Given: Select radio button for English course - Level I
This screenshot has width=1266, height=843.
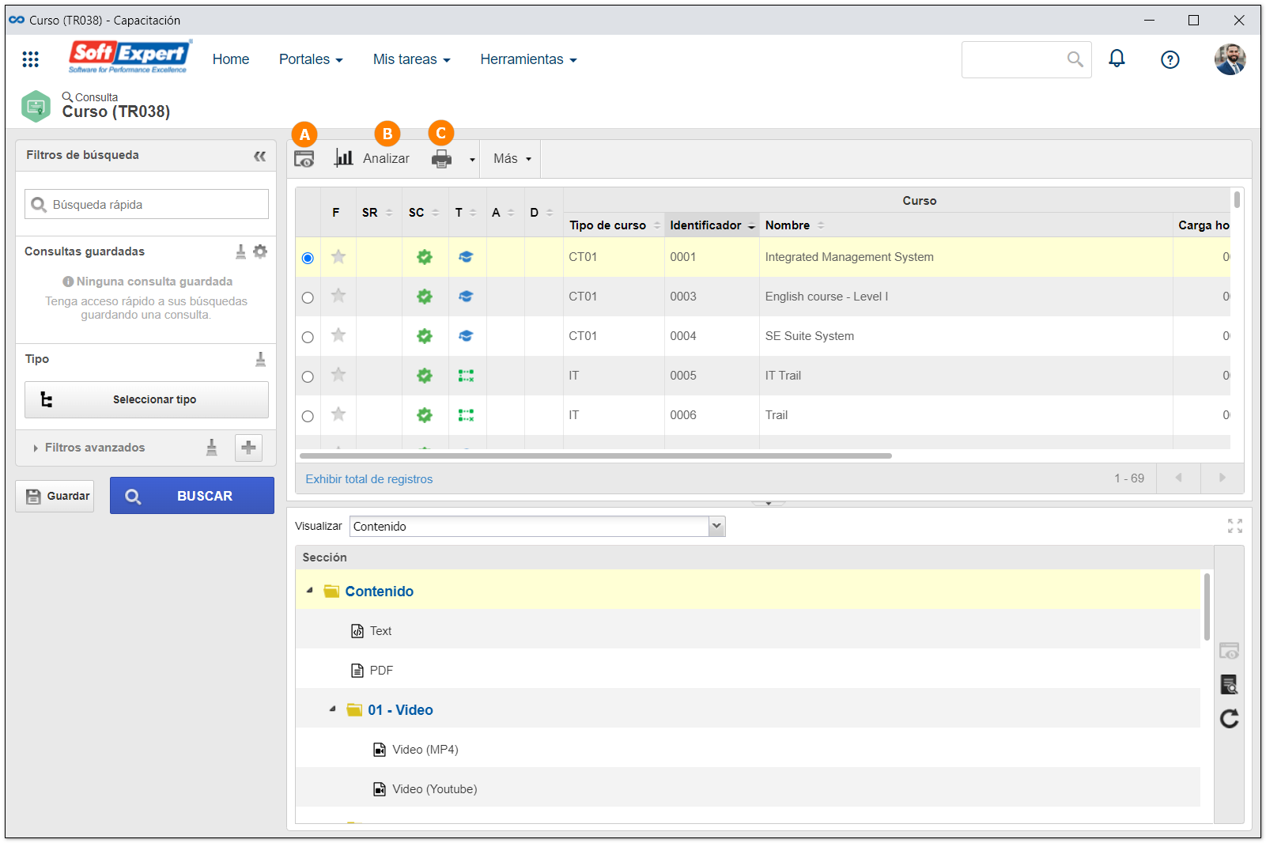Looking at the screenshot, I should click(x=308, y=297).
